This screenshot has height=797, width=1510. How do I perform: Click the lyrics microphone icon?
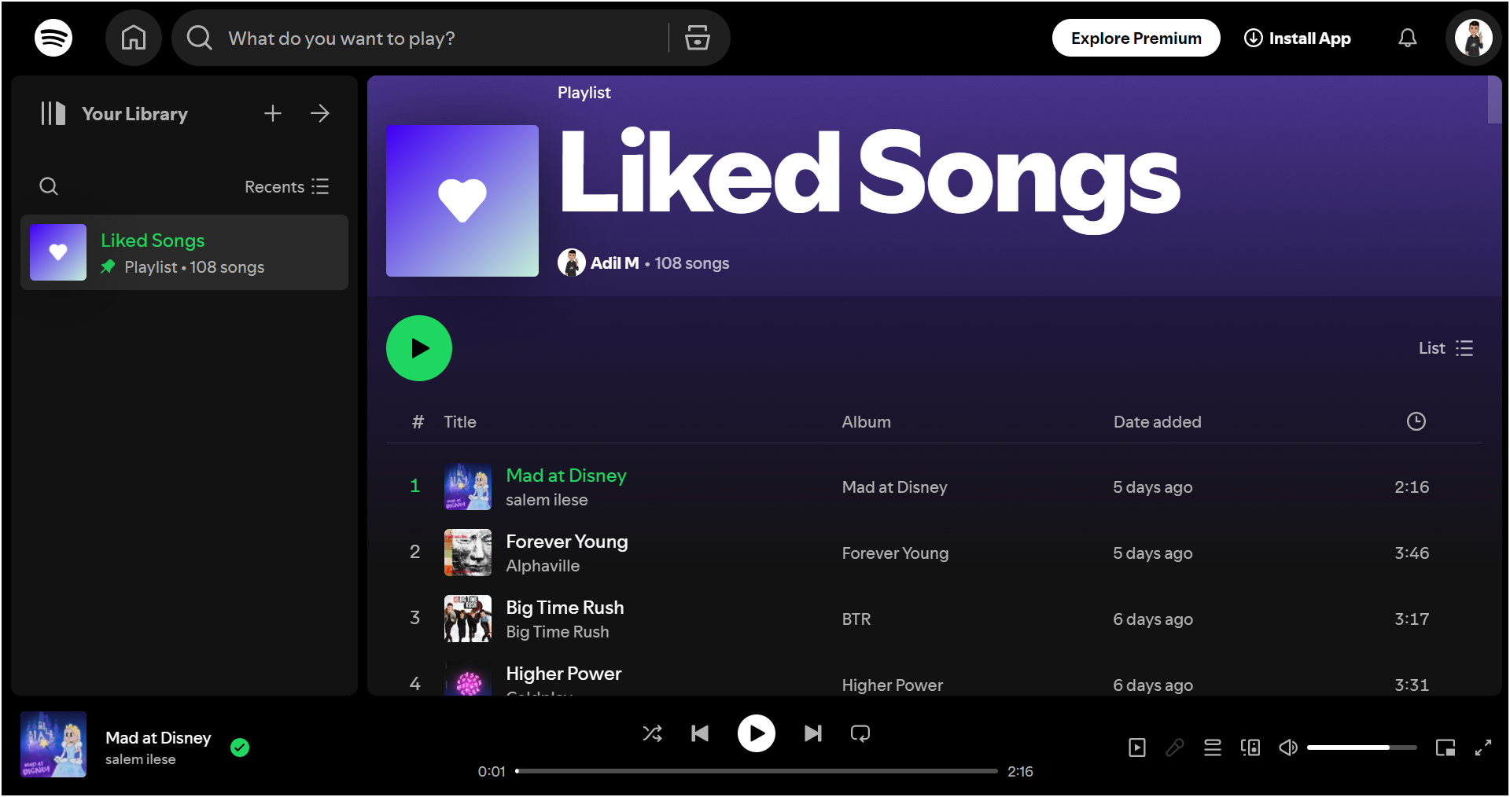click(1175, 747)
